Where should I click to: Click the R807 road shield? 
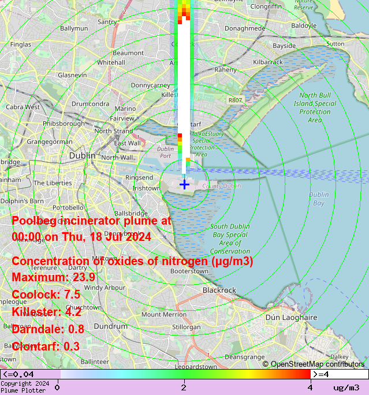coord(235,100)
